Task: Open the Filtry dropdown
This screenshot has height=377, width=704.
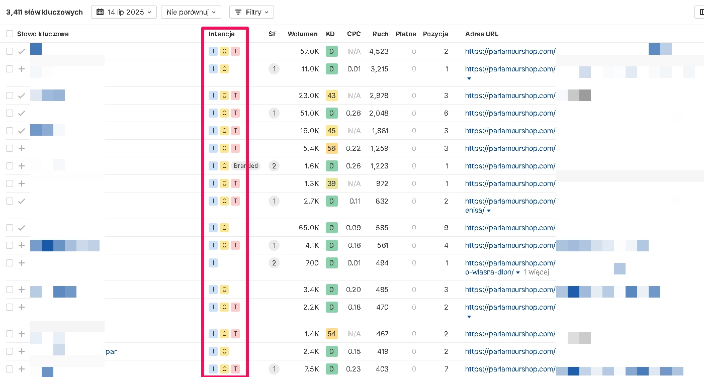Action: point(251,12)
